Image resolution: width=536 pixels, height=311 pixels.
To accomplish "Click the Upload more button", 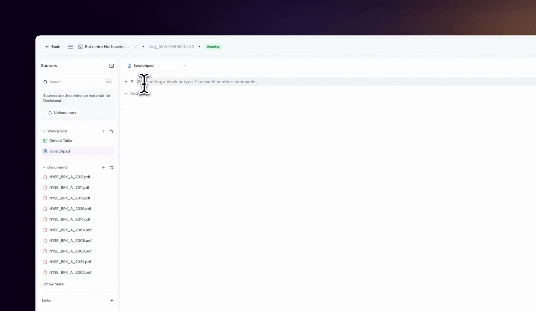I will pyautogui.click(x=62, y=112).
